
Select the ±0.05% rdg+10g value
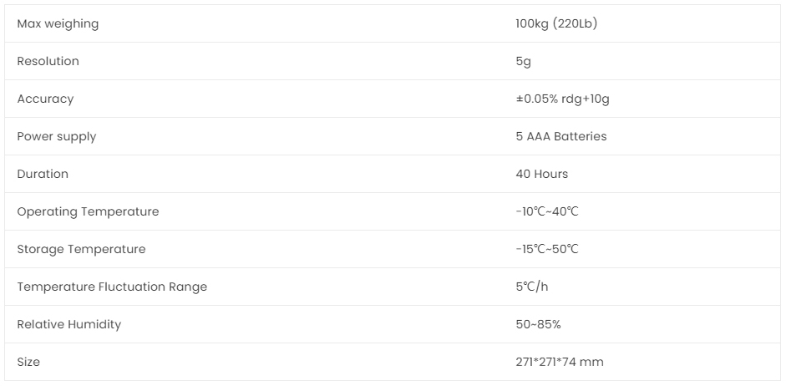pyautogui.click(x=562, y=99)
